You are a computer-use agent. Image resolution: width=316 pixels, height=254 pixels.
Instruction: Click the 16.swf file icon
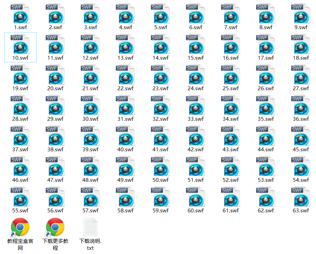231,44
